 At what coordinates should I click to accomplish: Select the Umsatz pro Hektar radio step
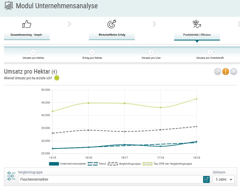pyautogui.click(x=33, y=52)
